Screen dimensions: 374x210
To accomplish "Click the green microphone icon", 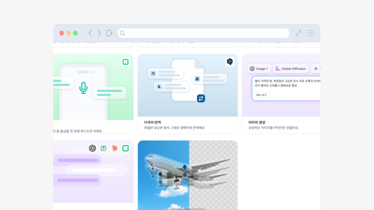I will point(83,88).
